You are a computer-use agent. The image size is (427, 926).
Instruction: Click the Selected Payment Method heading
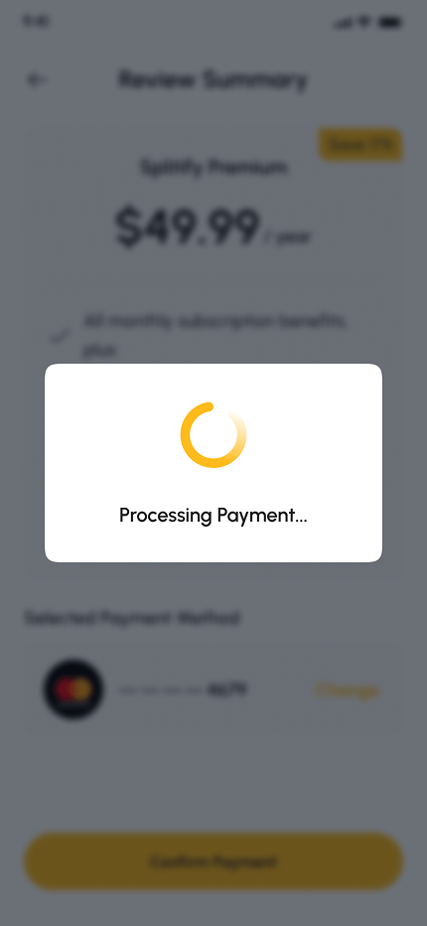132,618
